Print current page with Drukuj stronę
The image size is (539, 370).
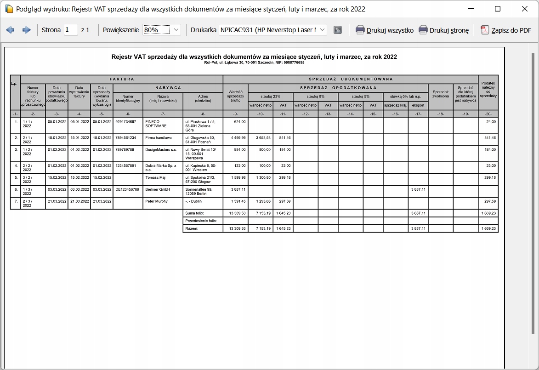tap(444, 30)
